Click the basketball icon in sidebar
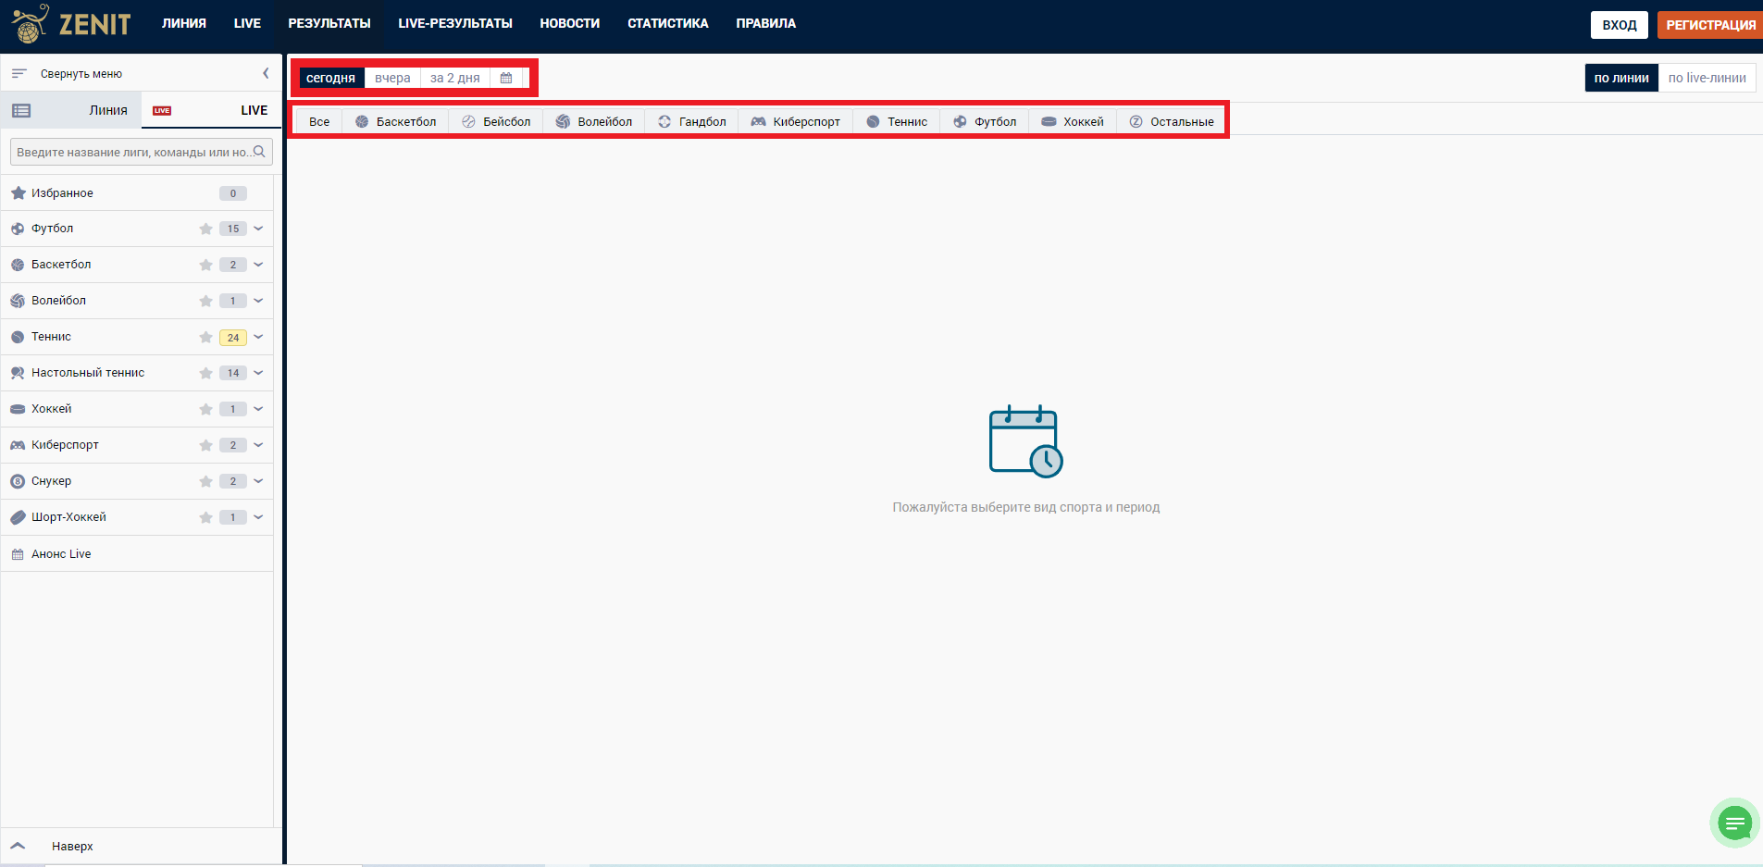The image size is (1763, 867). [18, 265]
